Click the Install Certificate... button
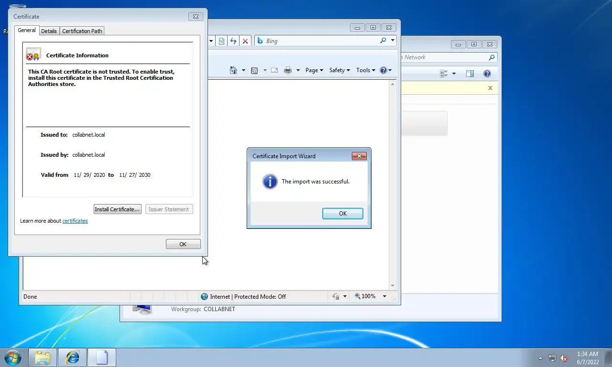This screenshot has height=367, width=612. (118, 209)
